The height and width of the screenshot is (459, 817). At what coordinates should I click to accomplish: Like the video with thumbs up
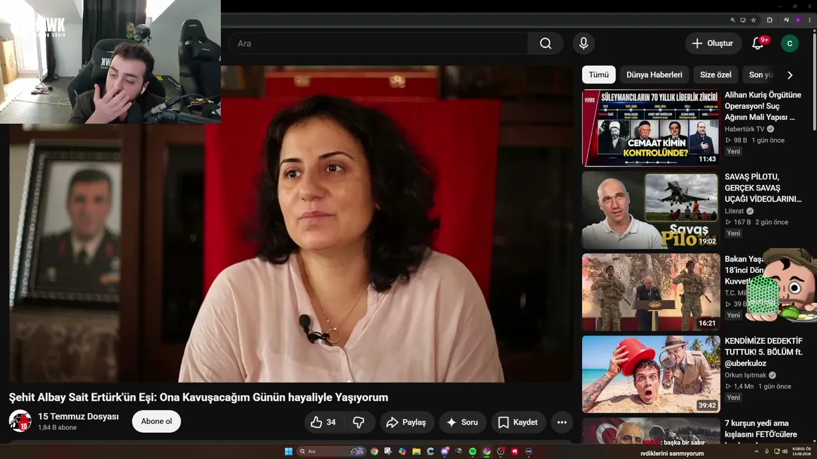point(324,422)
